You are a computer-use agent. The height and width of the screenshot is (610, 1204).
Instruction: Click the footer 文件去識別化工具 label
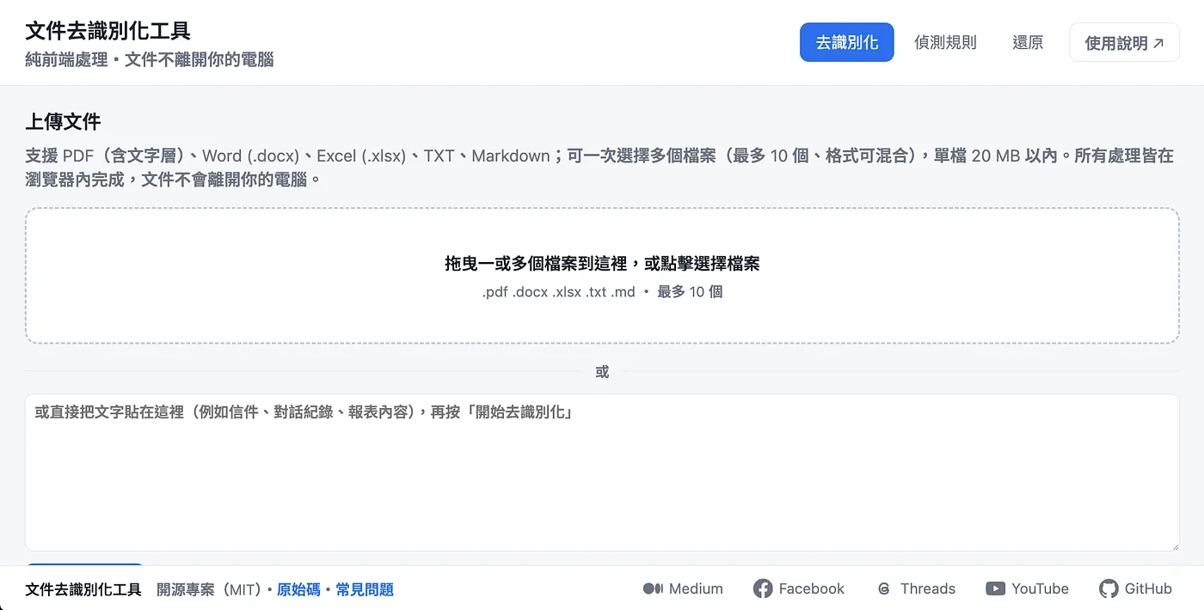click(83, 589)
